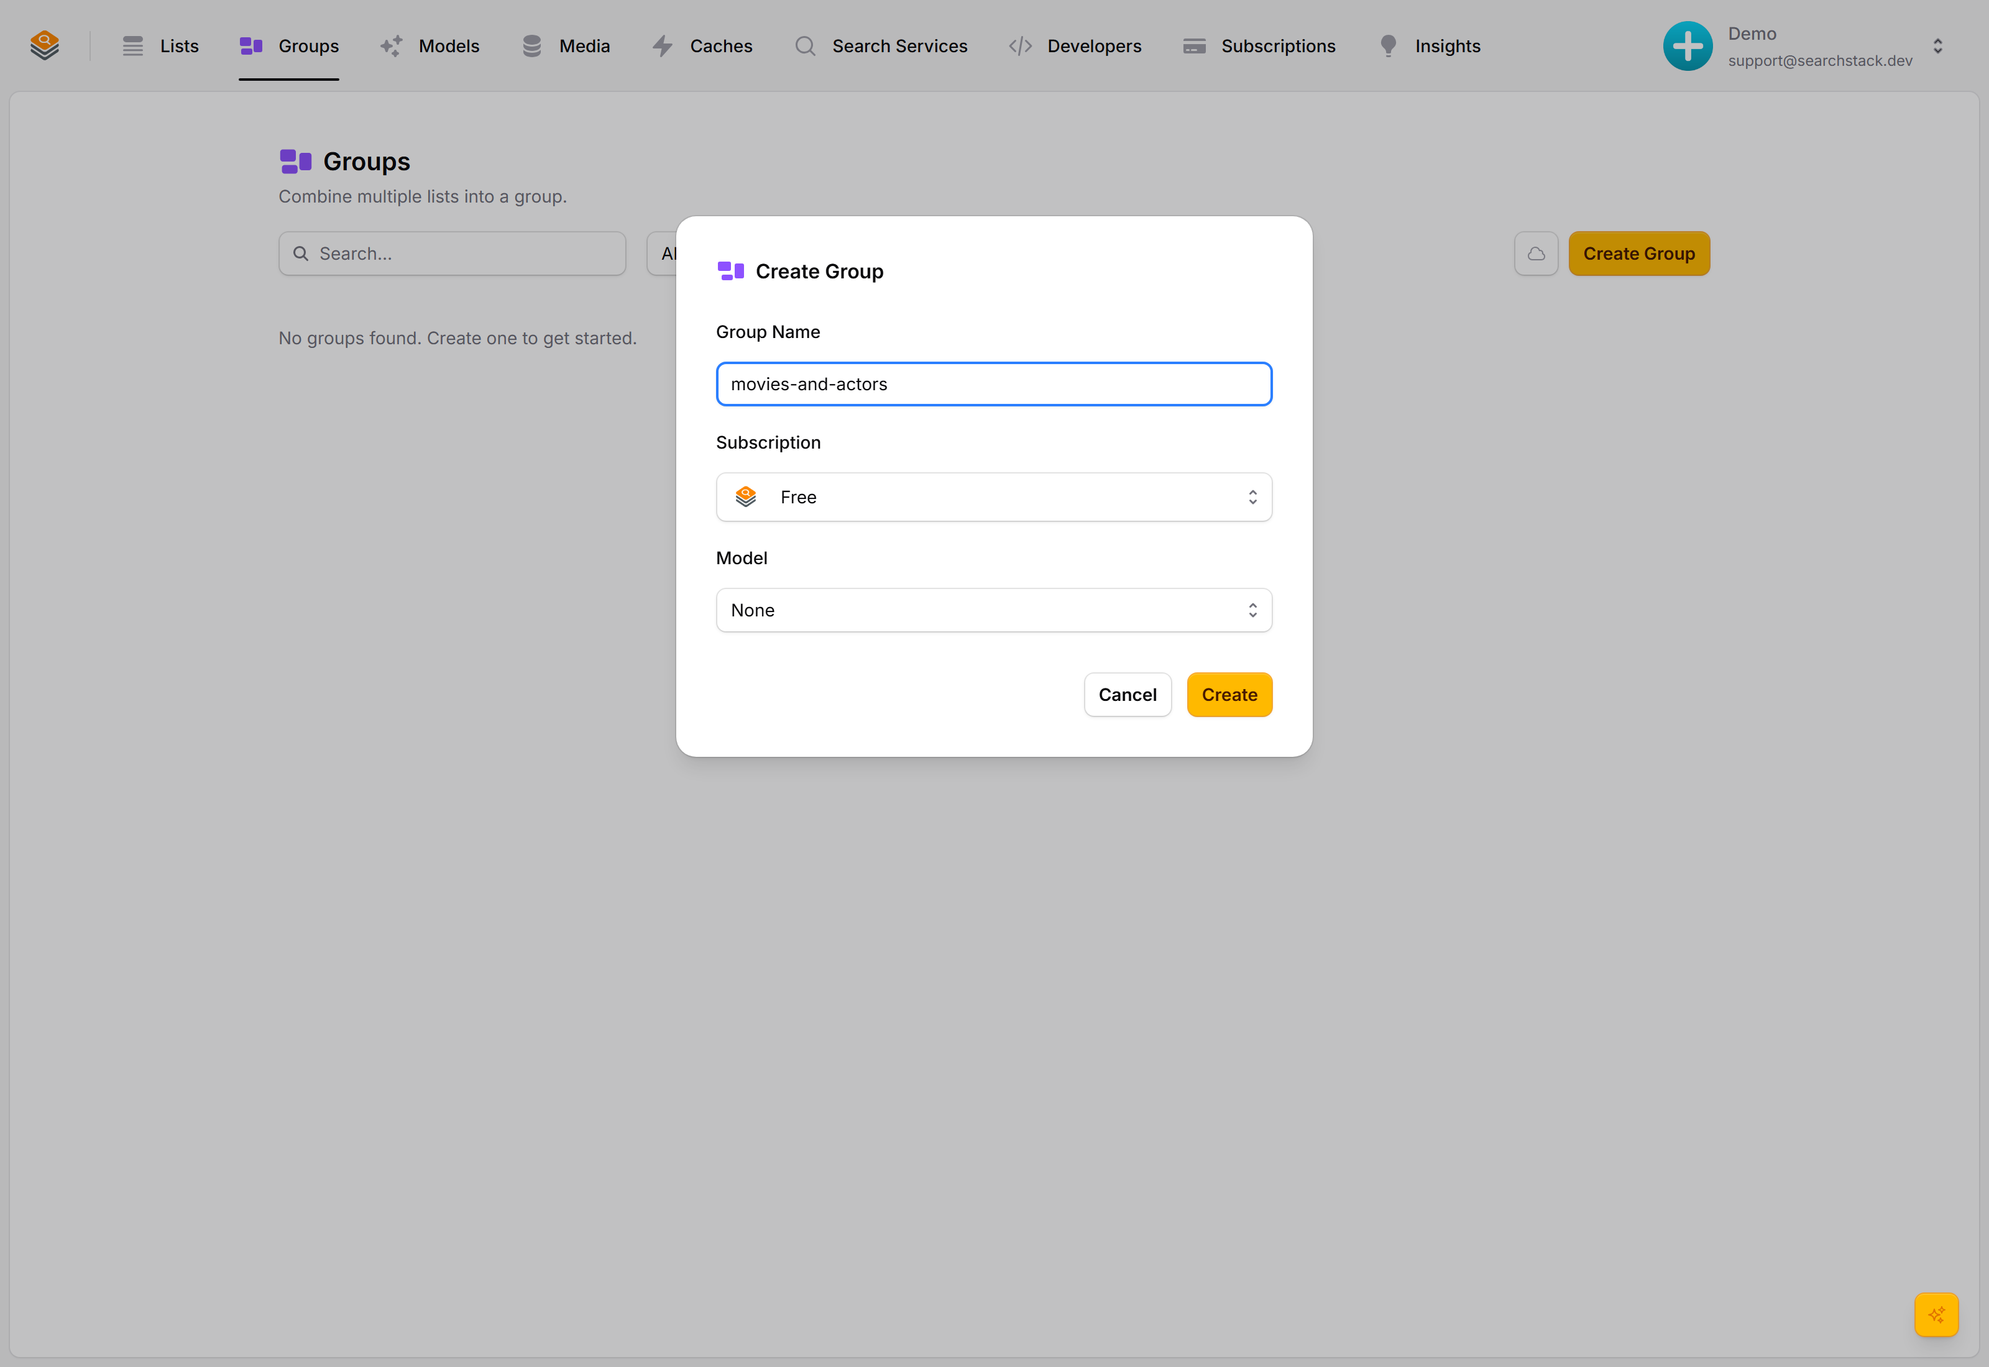Click the Create Group dialog title text
This screenshot has width=1989, height=1367.
point(819,272)
